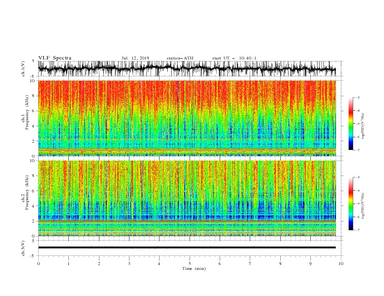
Task: Click the time axis tick label "5"
Action: pyautogui.click(x=190, y=264)
